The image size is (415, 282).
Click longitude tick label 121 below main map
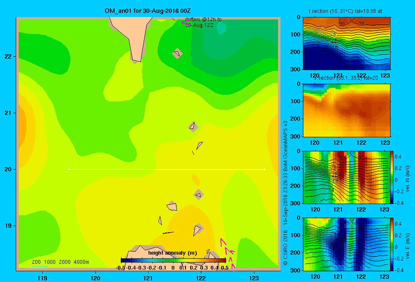pos(148,278)
